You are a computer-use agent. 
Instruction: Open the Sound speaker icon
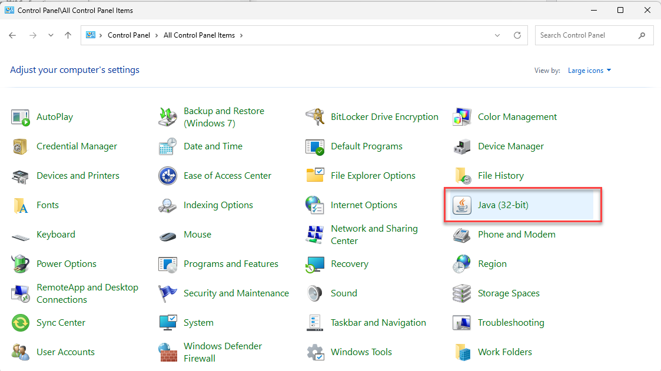pos(315,293)
